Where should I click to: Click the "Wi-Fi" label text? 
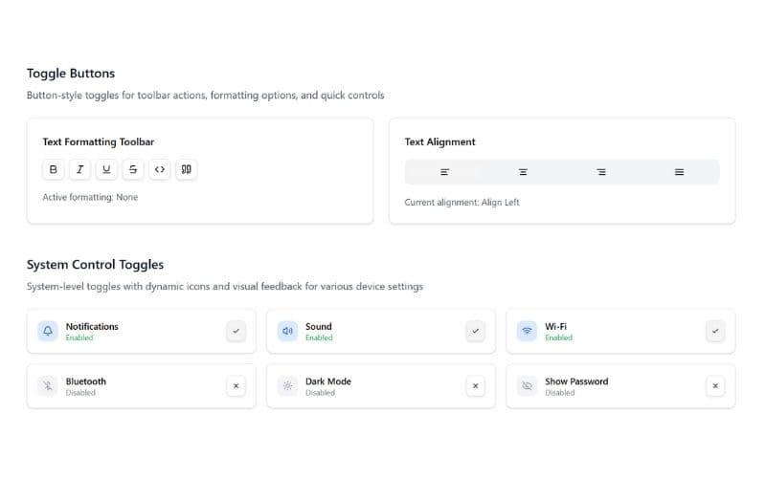pyautogui.click(x=556, y=326)
